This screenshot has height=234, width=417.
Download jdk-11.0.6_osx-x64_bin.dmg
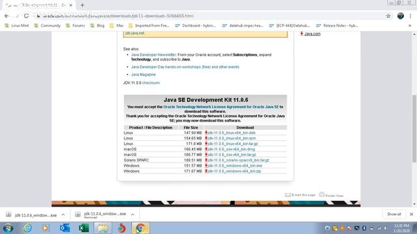(231, 149)
